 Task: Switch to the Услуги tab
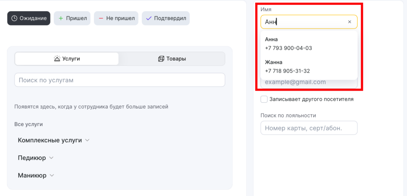click(x=67, y=59)
